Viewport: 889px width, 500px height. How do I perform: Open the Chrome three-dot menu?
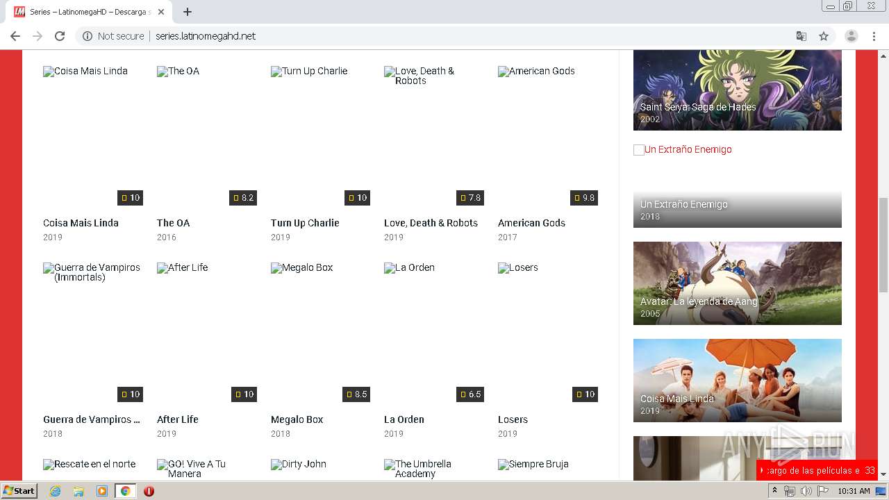[874, 36]
